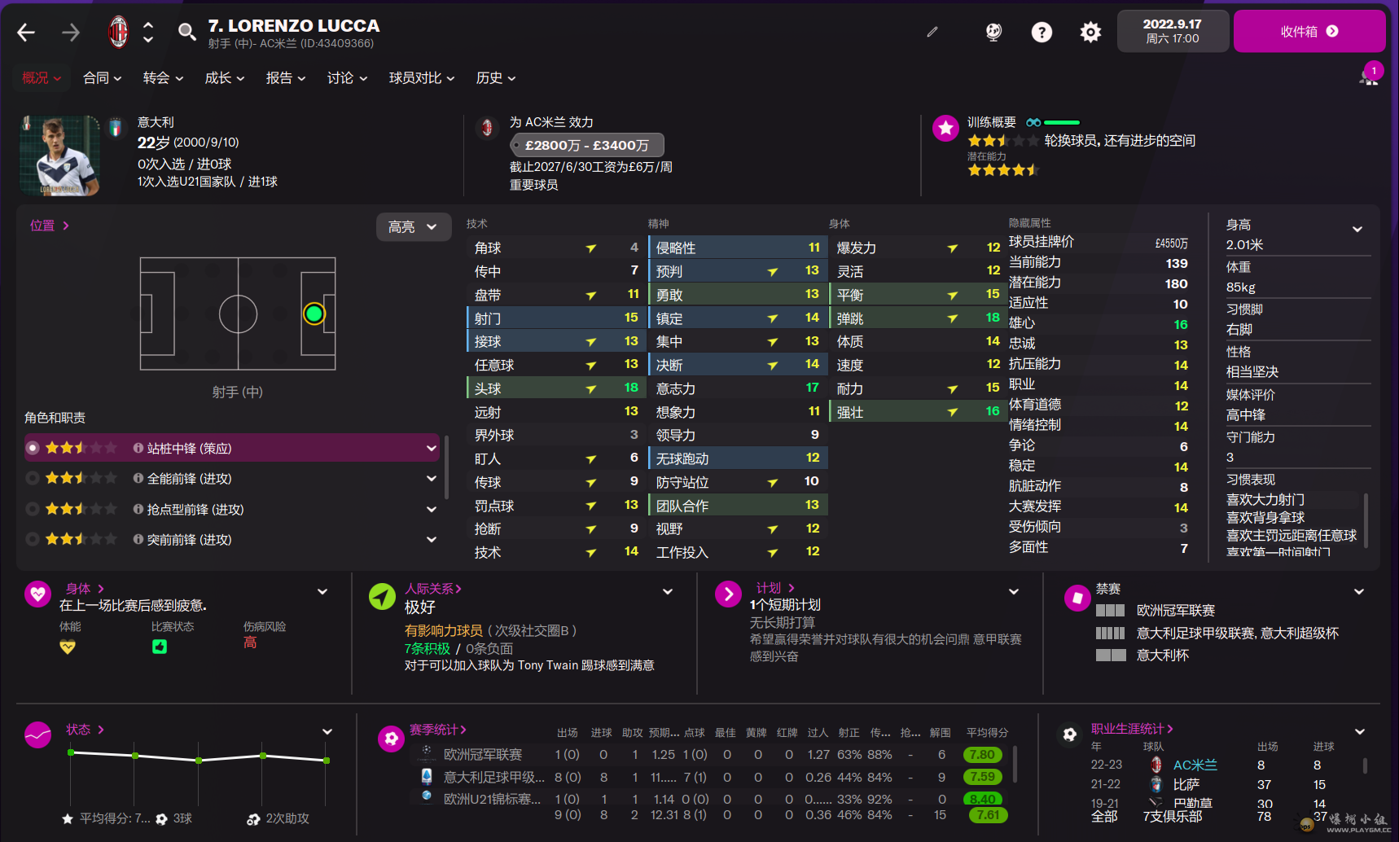The height and width of the screenshot is (842, 1399).
Task: Click the AC Milan club badge in header
Action: tap(119, 32)
